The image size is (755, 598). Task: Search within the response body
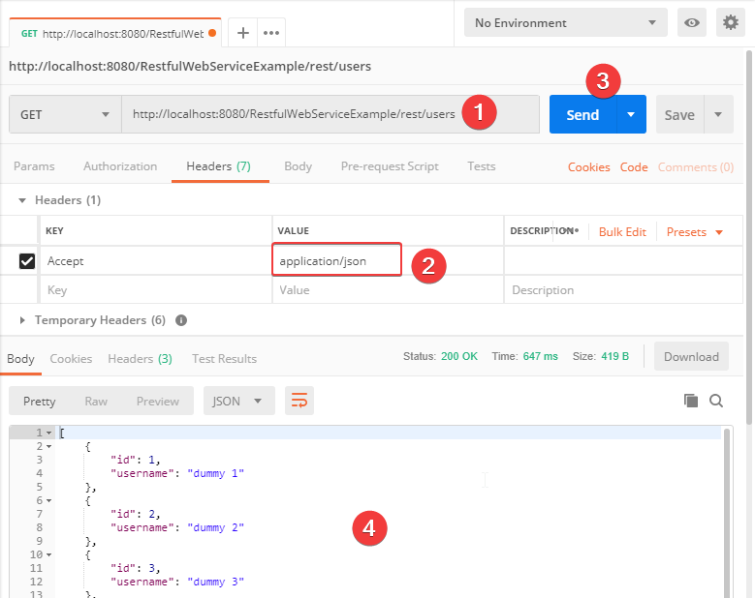716,401
